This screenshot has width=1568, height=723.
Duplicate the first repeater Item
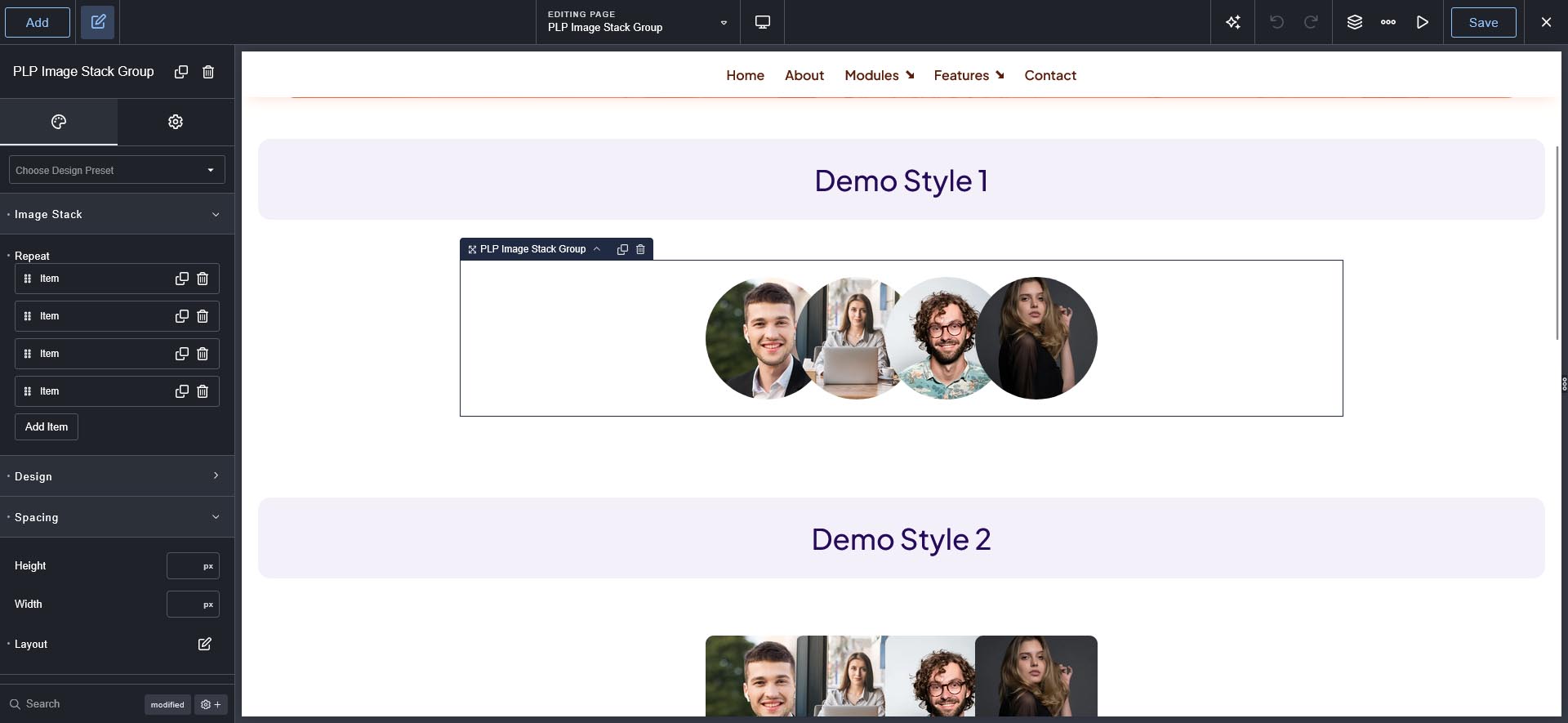tap(181, 279)
